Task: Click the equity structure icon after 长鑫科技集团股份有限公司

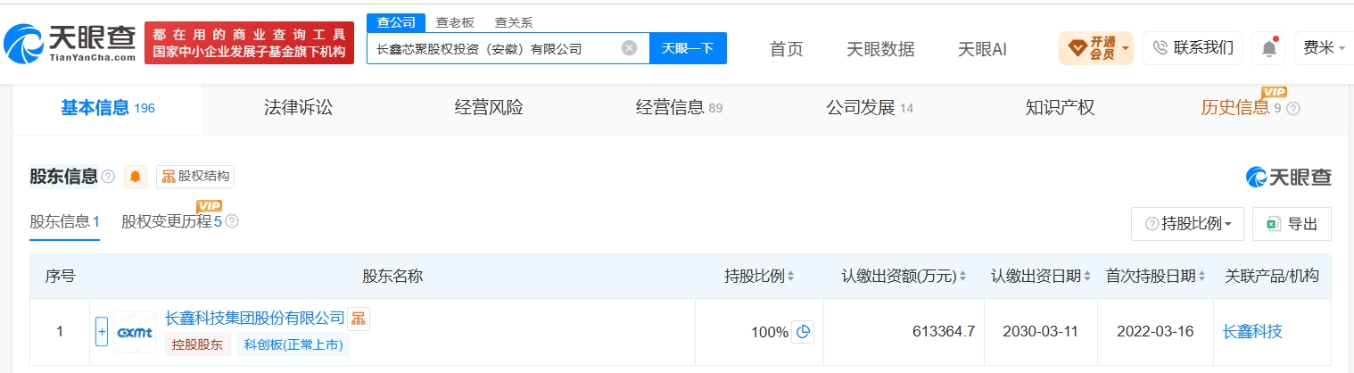Action: click(x=358, y=319)
